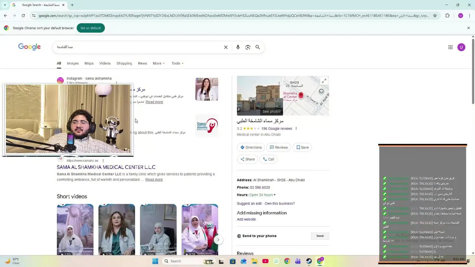Switch to the Videos tab

click(105, 63)
